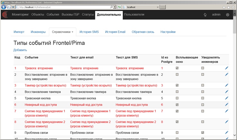Open browser home icon
The height and width of the screenshot is (140, 237).
pyautogui.click(x=224, y=7)
